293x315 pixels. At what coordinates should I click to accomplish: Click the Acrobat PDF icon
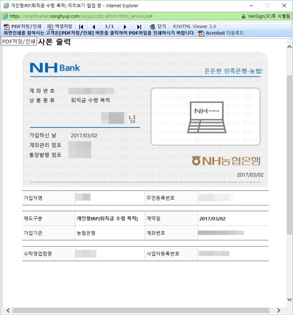tap(201, 33)
